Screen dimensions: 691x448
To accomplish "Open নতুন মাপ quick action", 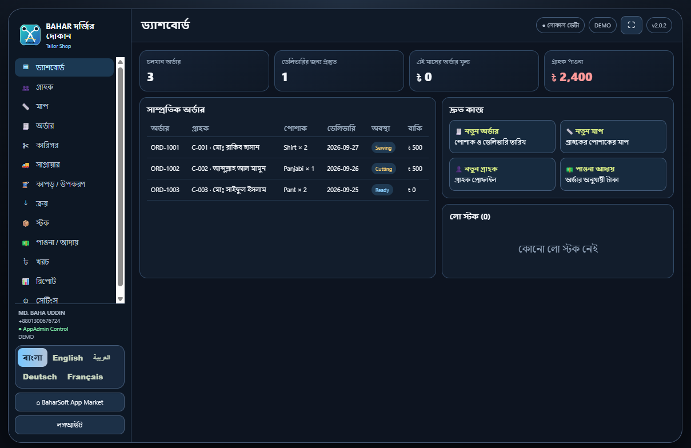I will click(613, 137).
